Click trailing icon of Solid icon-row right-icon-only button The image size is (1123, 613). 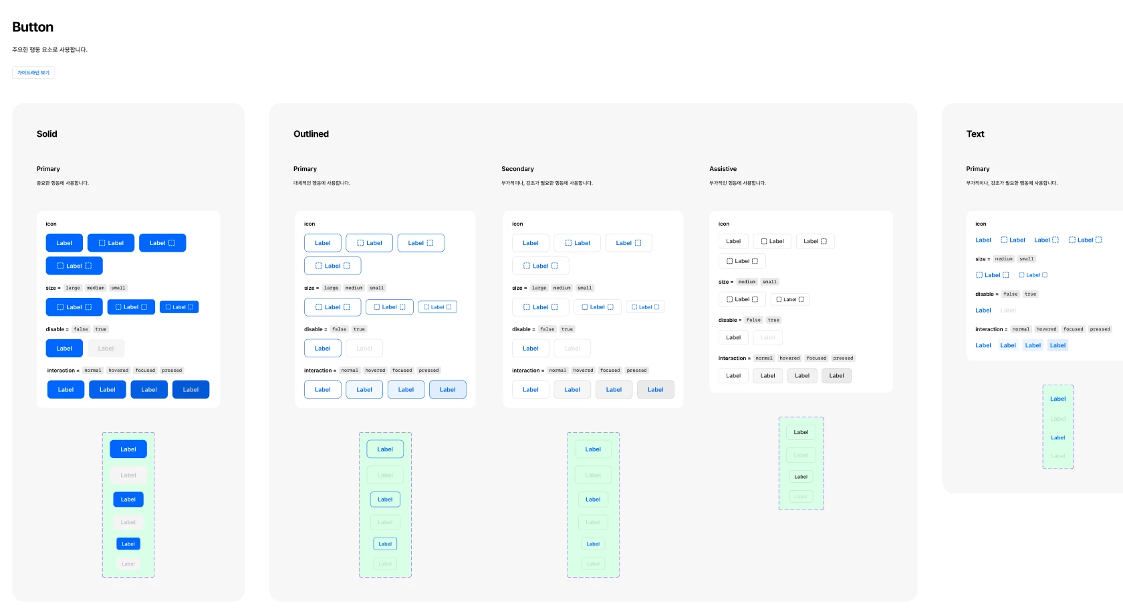172,243
